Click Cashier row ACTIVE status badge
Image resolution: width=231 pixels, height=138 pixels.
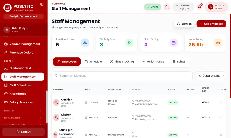[173, 102]
